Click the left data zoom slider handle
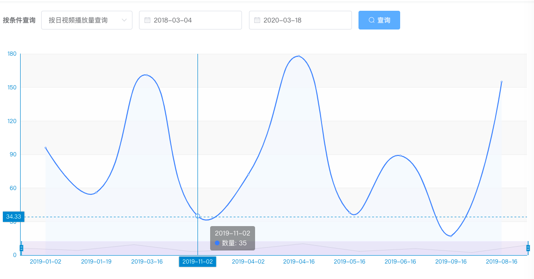The image size is (534, 279). (x=22, y=248)
